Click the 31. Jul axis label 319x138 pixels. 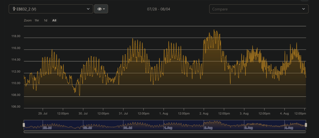point(123,114)
